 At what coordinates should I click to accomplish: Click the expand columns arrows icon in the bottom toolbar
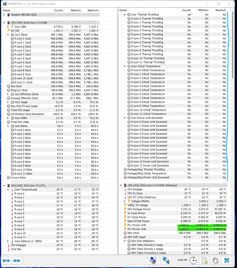click(7, 260)
